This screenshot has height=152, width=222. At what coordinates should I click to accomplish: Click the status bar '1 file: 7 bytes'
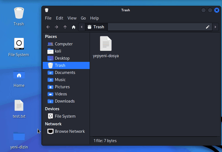click(x=105, y=141)
